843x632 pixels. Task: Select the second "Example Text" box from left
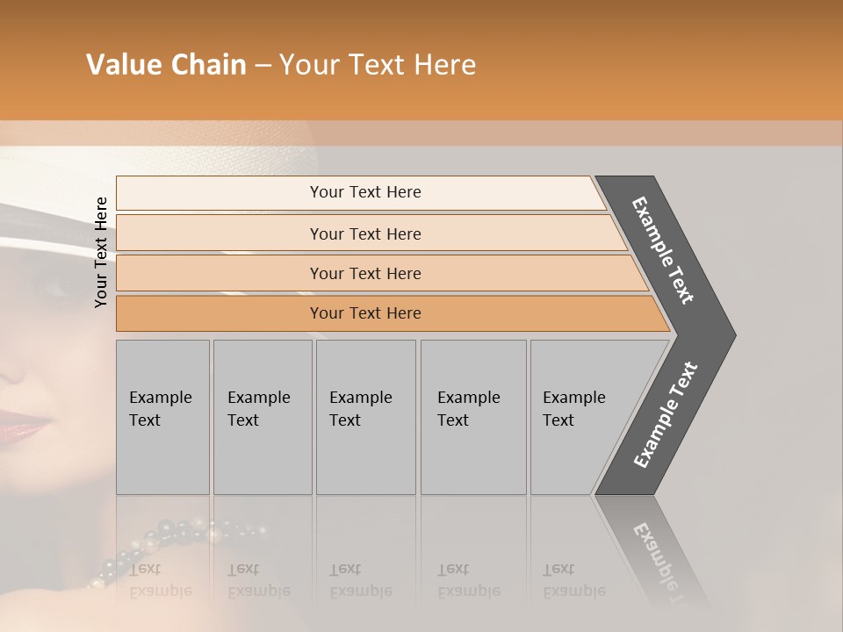pos(262,417)
